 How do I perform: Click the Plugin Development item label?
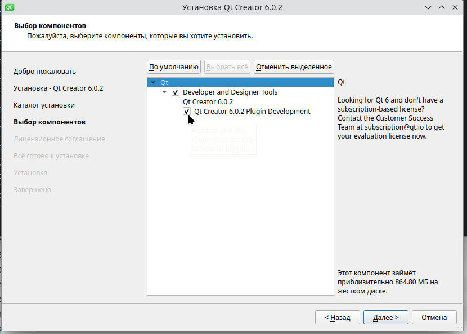coord(252,112)
